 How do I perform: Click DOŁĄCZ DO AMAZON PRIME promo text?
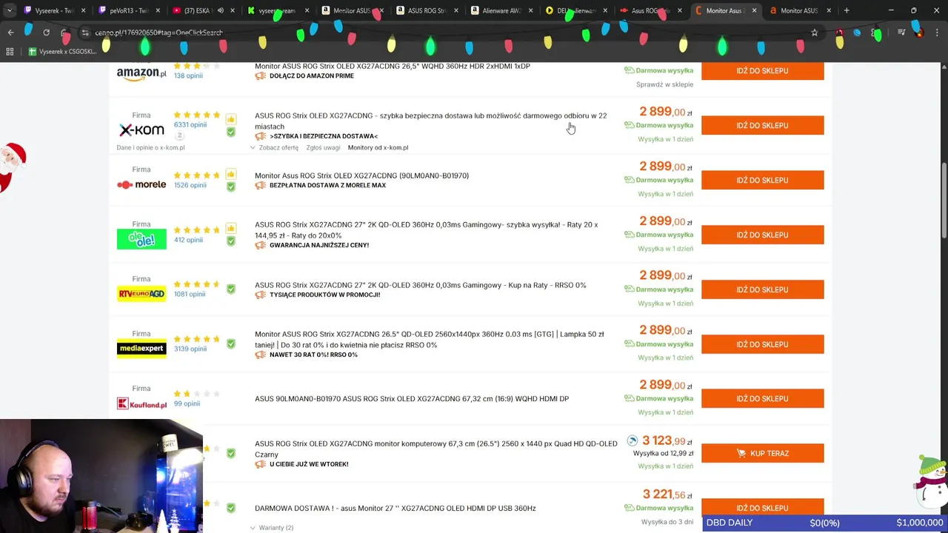[x=311, y=76]
